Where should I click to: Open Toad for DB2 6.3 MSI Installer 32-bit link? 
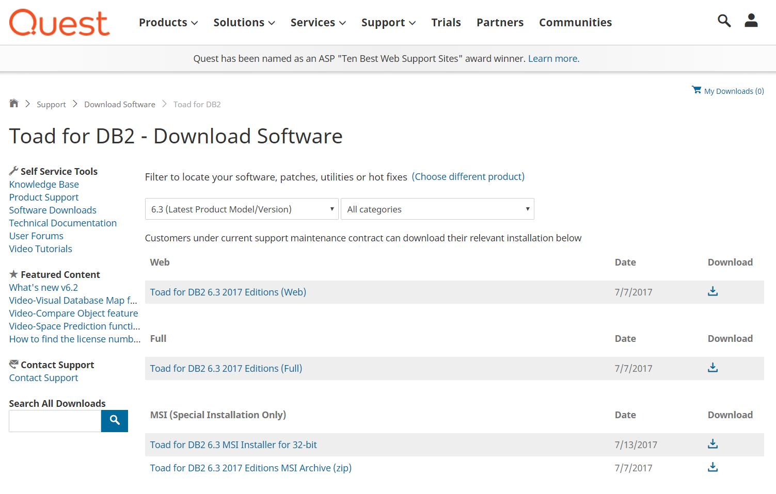[x=233, y=445]
